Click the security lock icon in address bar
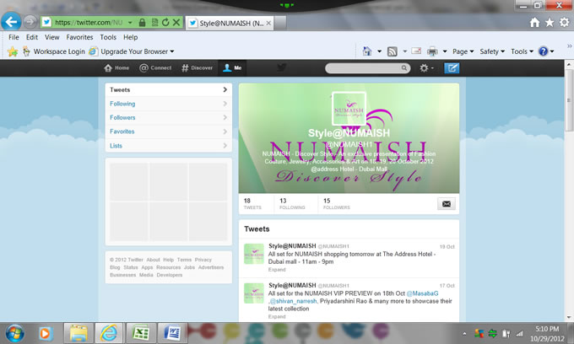This screenshot has width=574, height=344. click(142, 22)
